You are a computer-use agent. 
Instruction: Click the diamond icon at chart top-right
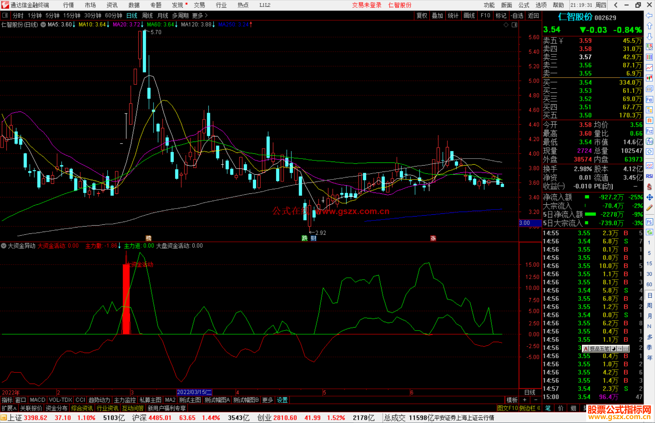coord(506,25)
